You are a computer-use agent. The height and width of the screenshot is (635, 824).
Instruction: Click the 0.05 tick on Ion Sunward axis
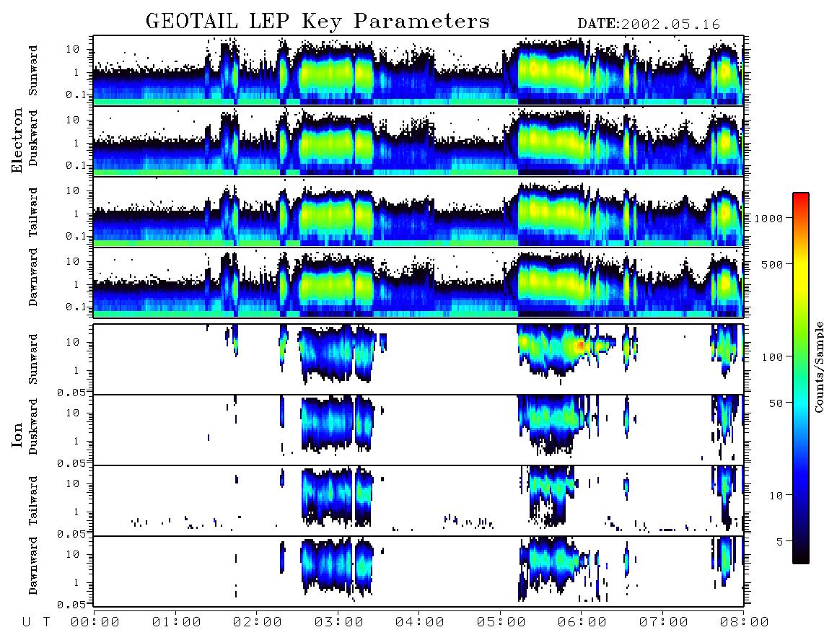(x=71, y=392)
